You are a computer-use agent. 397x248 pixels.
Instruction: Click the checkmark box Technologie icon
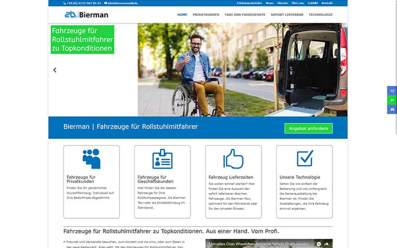(305, 158)
